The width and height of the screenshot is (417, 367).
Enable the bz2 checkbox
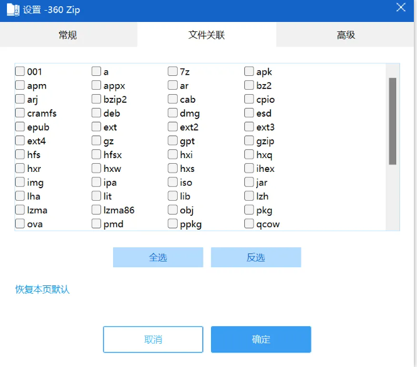click(x=249, y=85)
